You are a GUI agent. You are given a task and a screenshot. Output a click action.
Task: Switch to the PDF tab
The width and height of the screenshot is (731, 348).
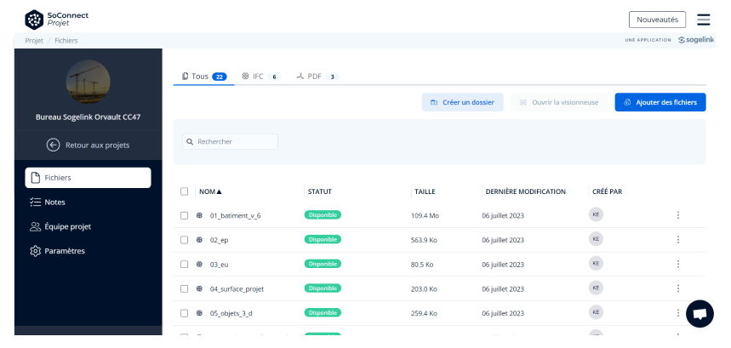(x=317, y=77)
